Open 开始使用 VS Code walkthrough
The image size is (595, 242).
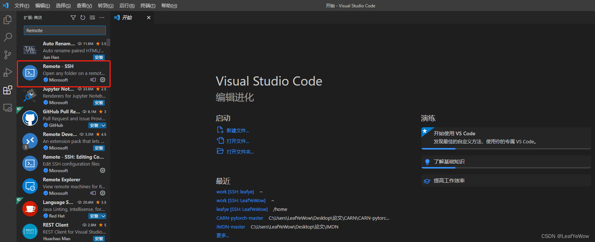click(x=506, y=138)
